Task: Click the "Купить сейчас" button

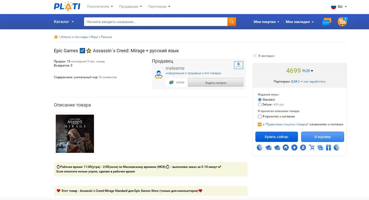Action: click(276, 137)
